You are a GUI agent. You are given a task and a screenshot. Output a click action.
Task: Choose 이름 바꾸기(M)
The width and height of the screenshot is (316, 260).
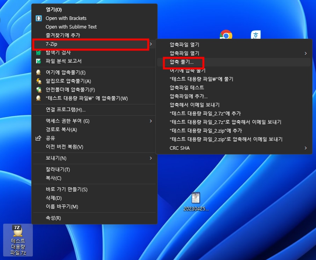94,206
